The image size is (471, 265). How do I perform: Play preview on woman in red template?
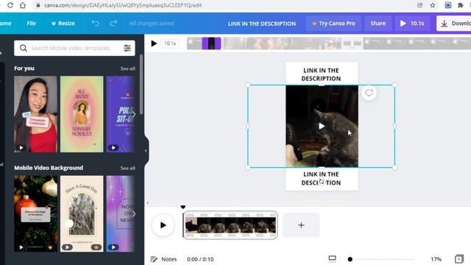tap(21, 147)
